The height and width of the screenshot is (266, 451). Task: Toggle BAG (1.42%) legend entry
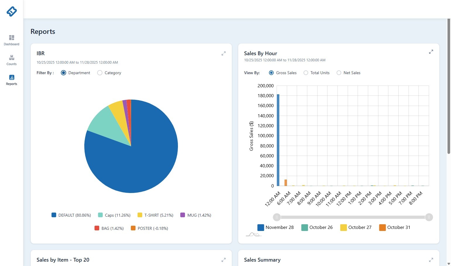point(109,228)
